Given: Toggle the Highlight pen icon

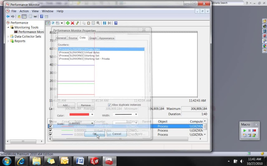Looking at the screenshot, I should tap(77, 23).
